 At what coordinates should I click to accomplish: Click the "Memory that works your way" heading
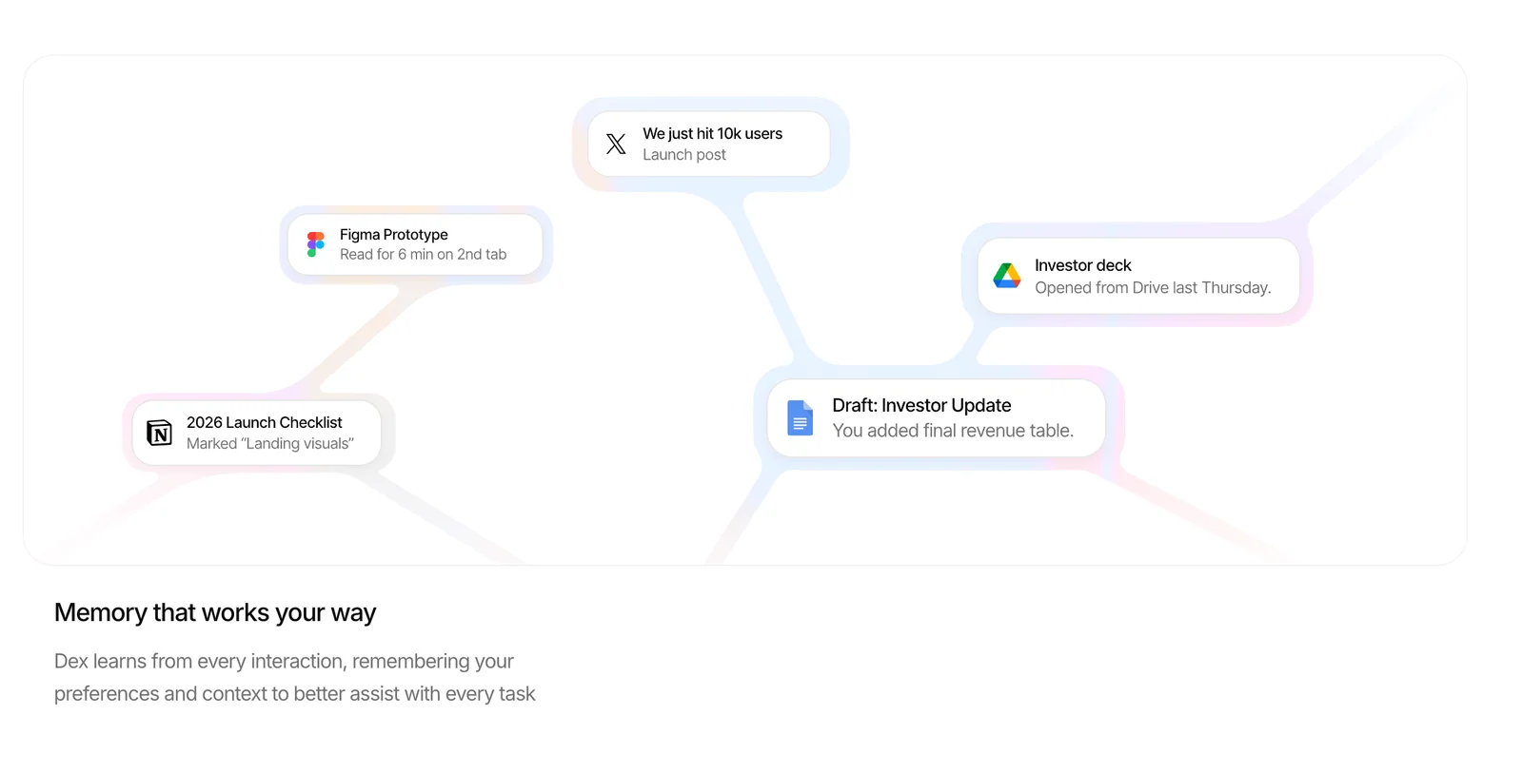(215, 613)
